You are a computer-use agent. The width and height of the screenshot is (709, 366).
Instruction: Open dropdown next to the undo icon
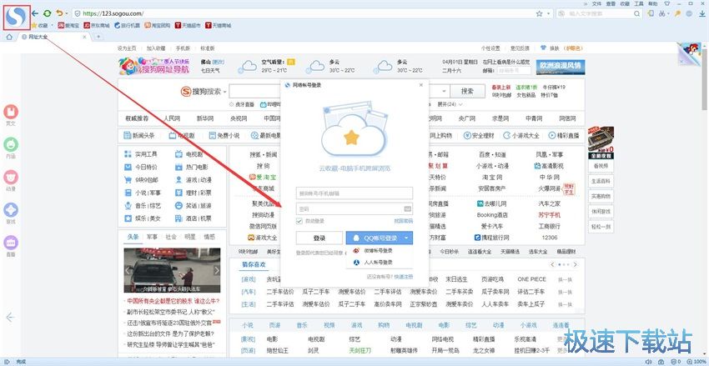(x=67, y=14)
